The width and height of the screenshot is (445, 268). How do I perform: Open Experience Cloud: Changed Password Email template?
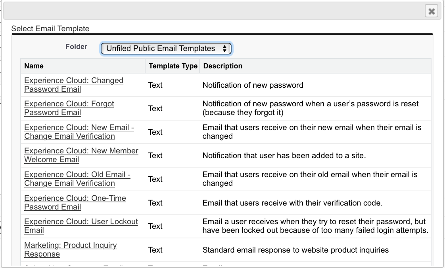(x=74, y=85)
